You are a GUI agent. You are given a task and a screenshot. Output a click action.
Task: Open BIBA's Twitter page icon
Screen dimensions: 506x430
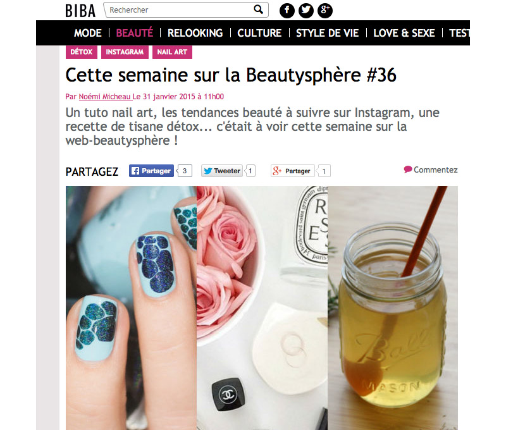pyautogui.click(x=306, y=11)
